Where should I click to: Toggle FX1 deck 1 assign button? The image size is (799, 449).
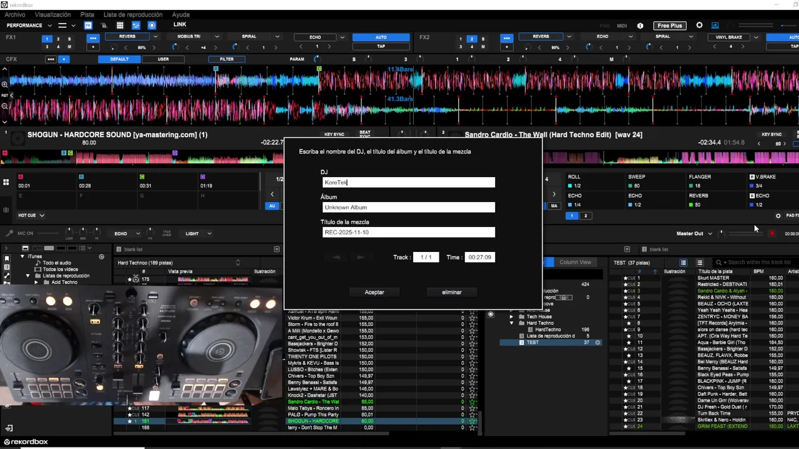tap(47, 39)
